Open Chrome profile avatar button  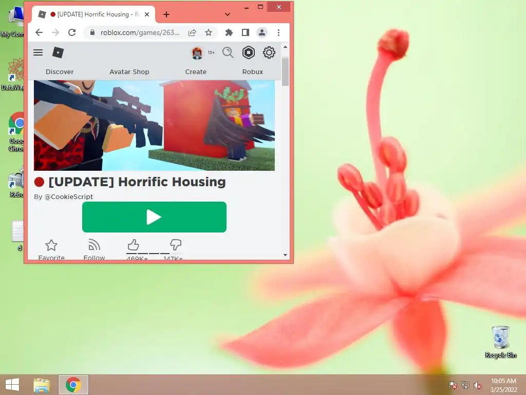point(261,32)
